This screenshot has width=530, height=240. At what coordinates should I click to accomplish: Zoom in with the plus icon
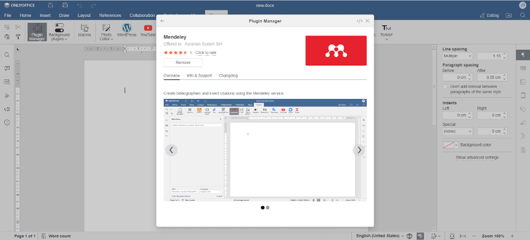pyautogui.click(x=512, y=236)
